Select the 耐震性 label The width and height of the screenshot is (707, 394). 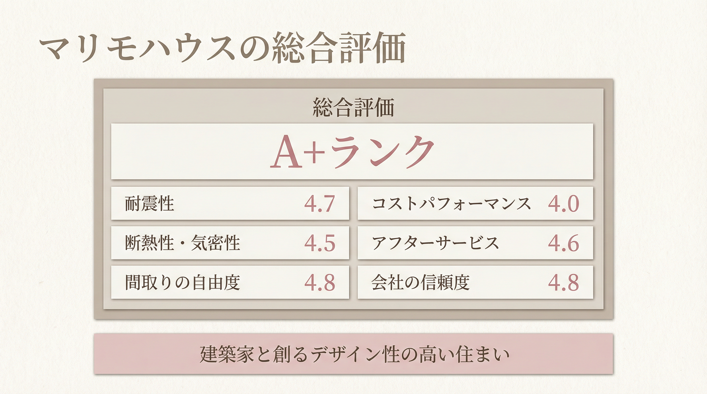tap(150, 204)
